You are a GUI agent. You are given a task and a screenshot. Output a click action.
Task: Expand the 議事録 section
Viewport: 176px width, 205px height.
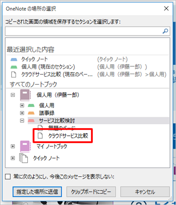22,113
